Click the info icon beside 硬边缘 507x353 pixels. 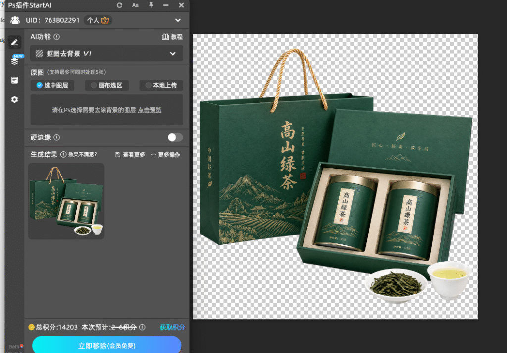pyautogui.click(x=56, y=138)
